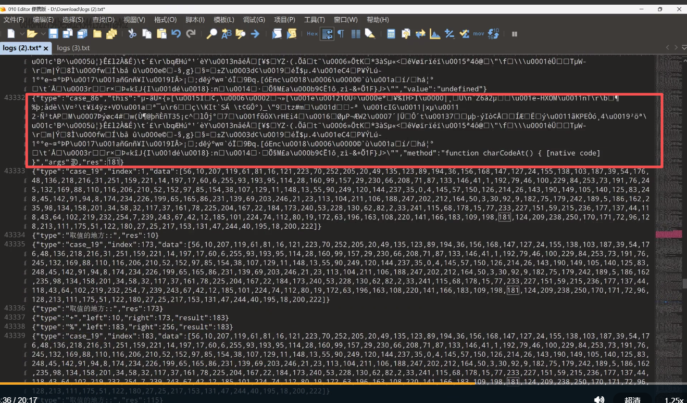687x403 pixels.
Task: Redo the last edit
Action: tap(191, 34)
